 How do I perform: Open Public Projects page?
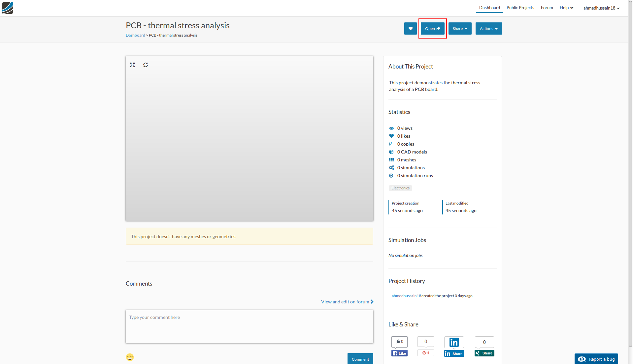(520, 8)
